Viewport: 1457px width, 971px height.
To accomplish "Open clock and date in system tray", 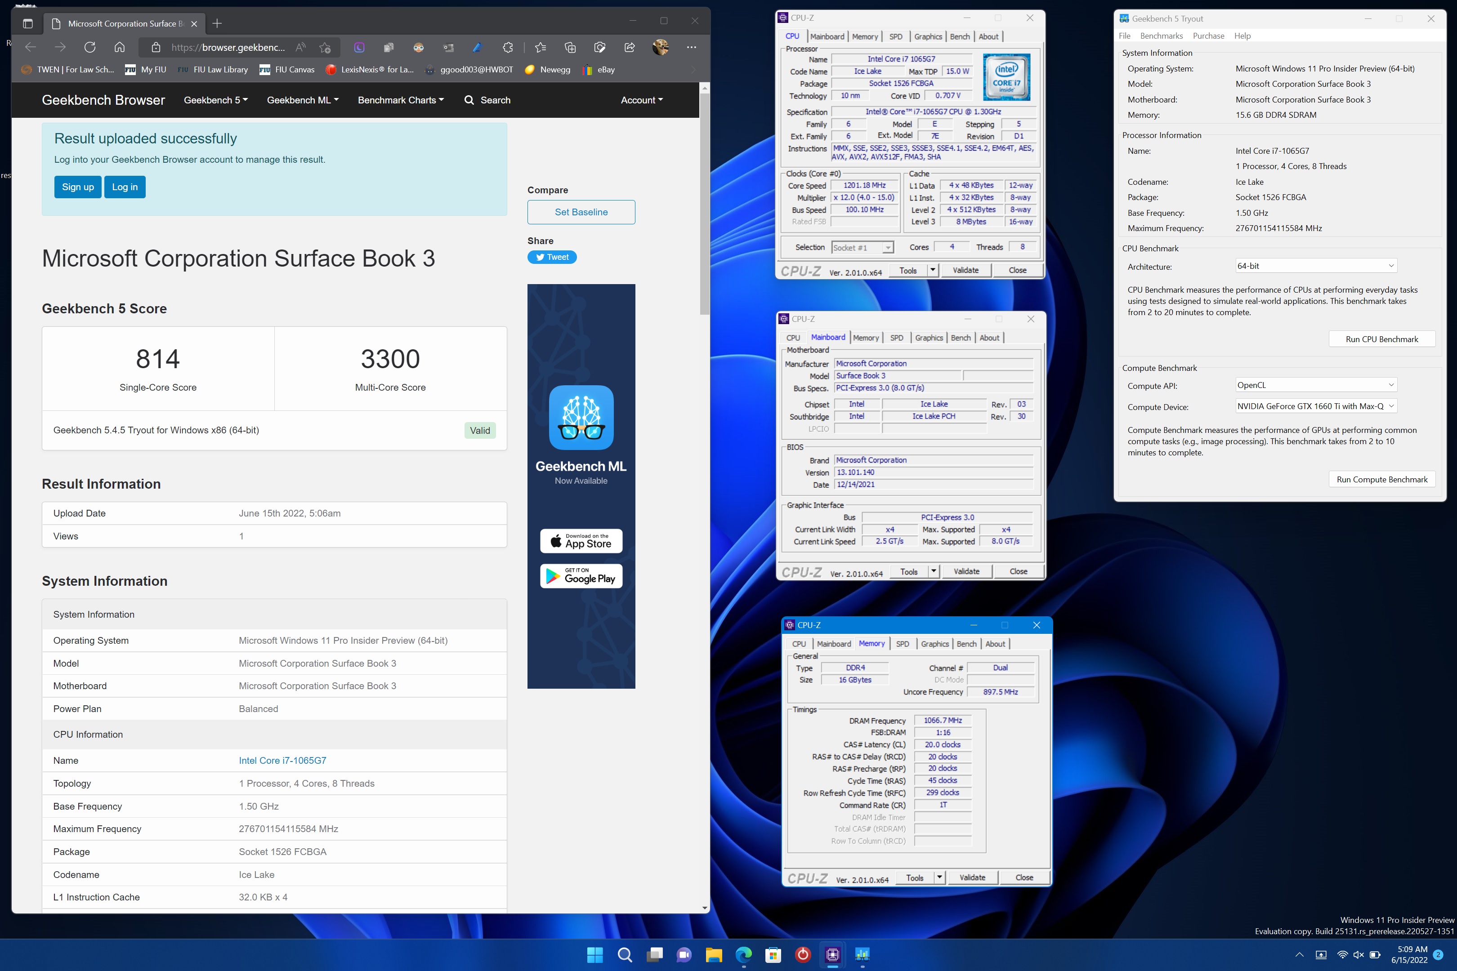I will tap(1409, 954).
